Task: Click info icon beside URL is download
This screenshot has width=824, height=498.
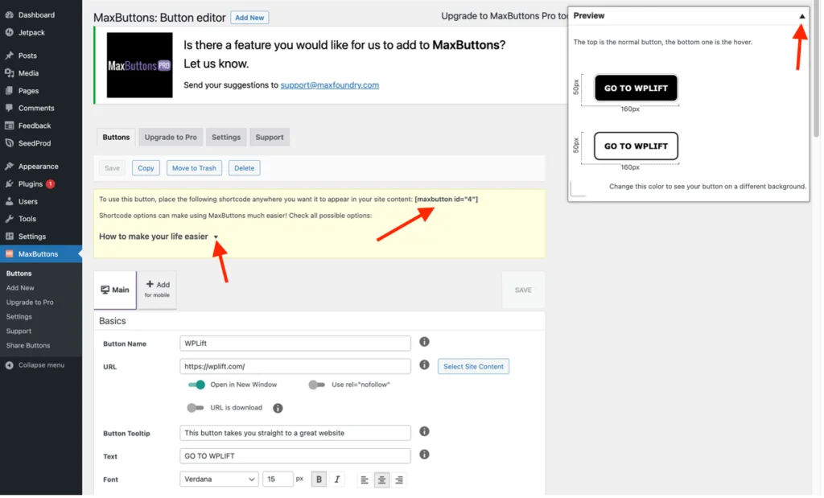Action: click(x=278, y=408)
